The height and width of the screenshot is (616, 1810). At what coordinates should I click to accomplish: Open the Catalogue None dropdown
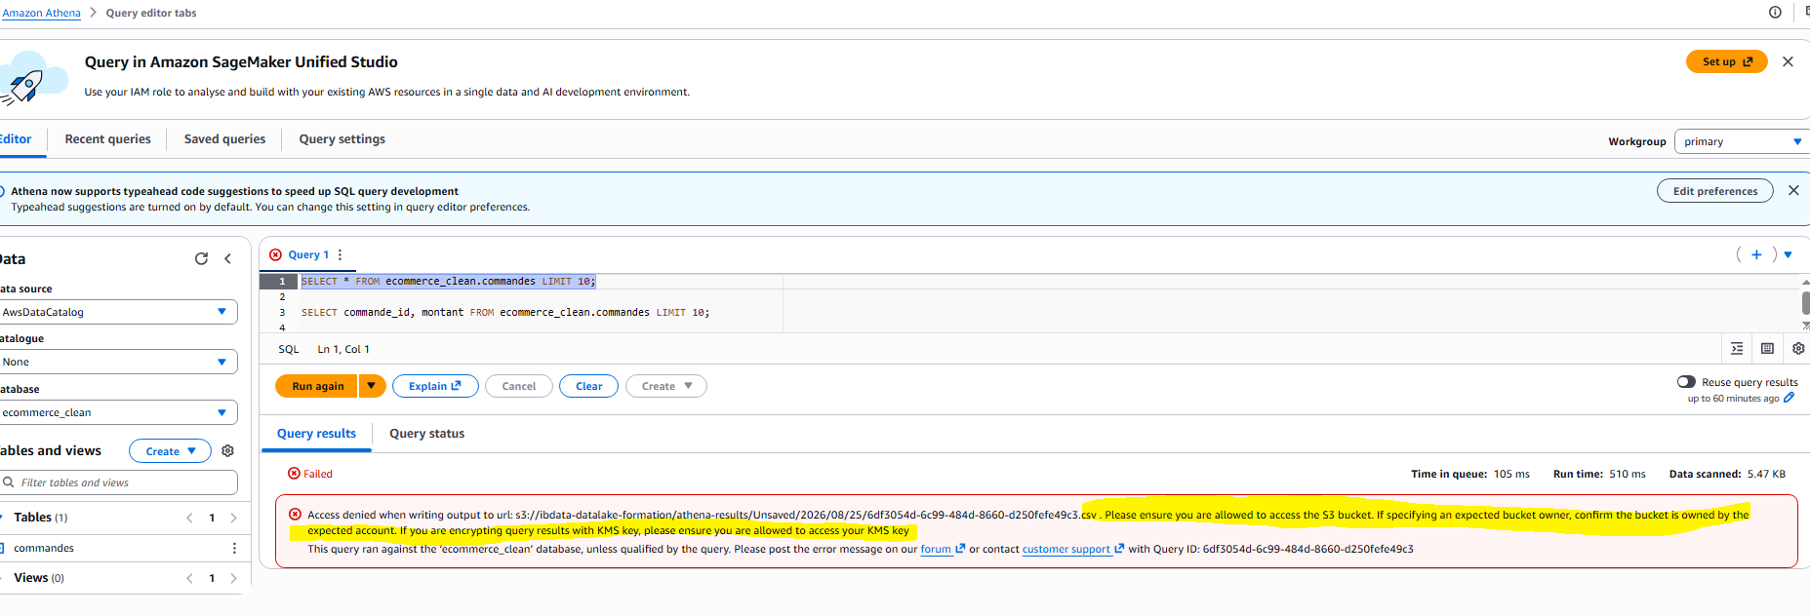[x=118, y=362]
